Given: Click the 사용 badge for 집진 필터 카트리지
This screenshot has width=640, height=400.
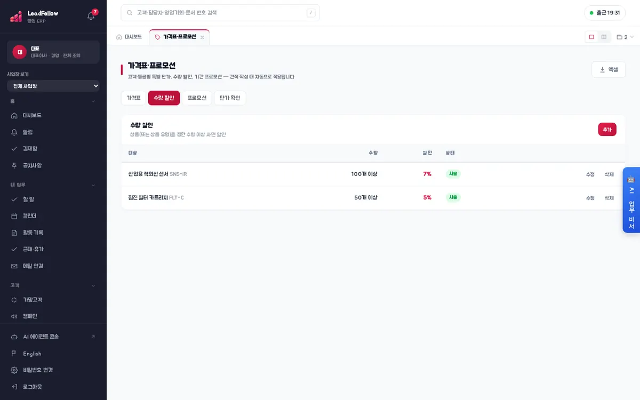Looking at the screenshot, I should (453, 197).
